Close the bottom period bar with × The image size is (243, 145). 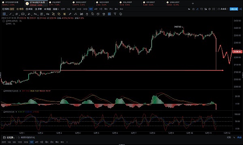(67, 142)
